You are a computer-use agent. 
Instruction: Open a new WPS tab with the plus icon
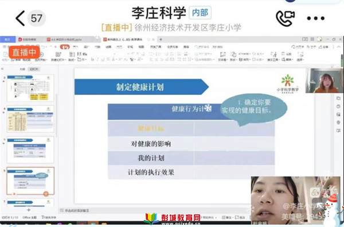tap(161, 40)
